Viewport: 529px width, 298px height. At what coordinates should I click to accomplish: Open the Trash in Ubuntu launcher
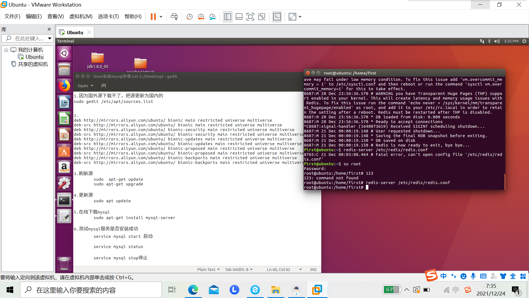tap(64, 264)
